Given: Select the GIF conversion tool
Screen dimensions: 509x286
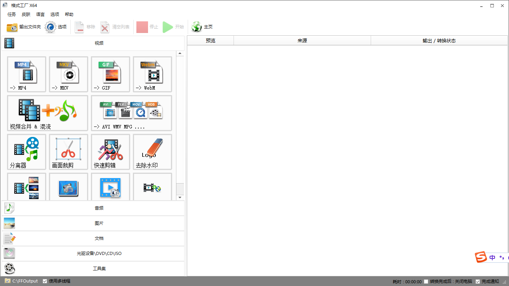Looking at the screenshot, I should pos(110,74).
